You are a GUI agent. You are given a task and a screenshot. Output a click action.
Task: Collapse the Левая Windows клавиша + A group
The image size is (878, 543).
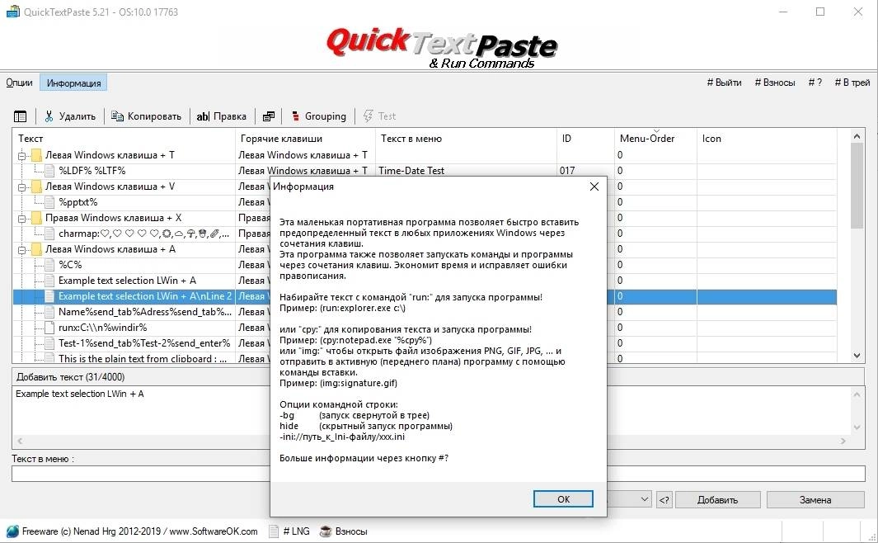(21, 250)
